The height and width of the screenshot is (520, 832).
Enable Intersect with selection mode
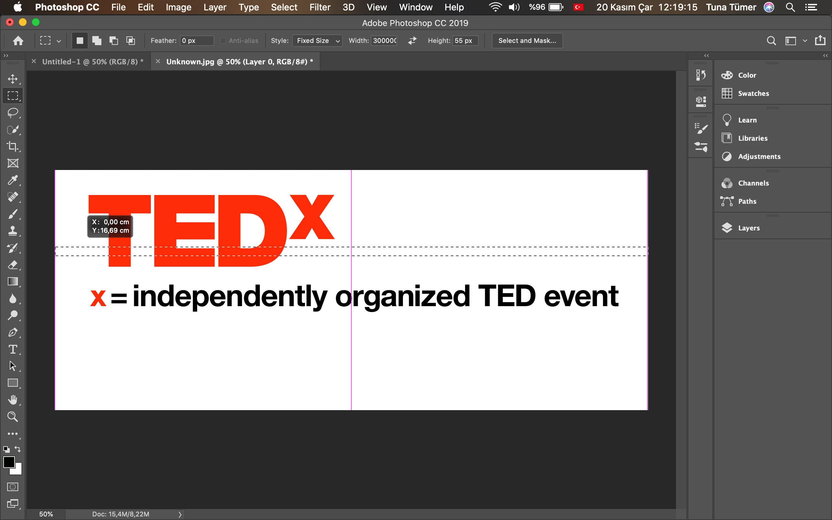tap(131, 41)
